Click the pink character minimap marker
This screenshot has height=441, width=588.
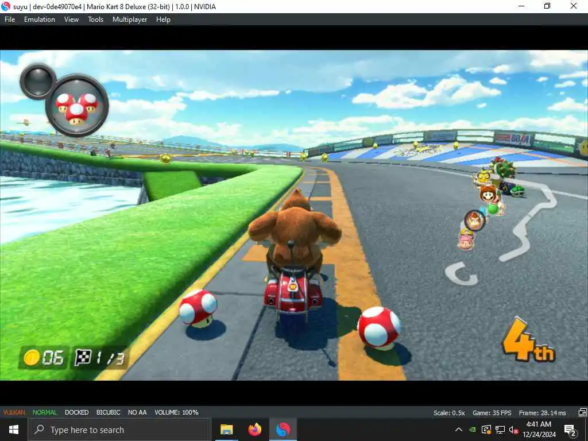pyautogui.click(x=466, y=240)
